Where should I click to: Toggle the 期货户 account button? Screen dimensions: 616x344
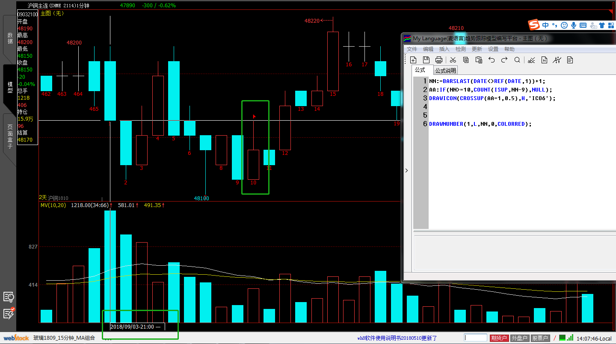[x=499, y=338]
